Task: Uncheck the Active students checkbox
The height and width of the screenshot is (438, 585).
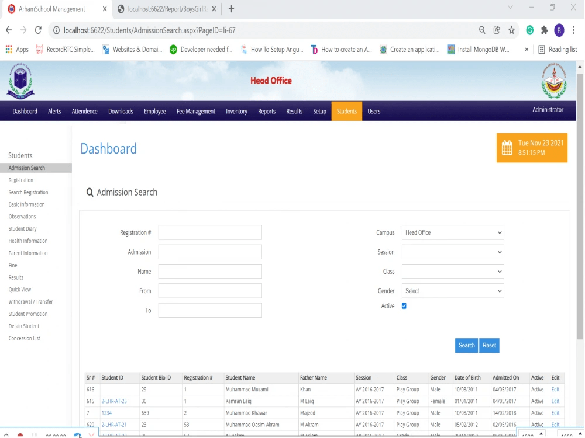Action: [x=403, y=305]
